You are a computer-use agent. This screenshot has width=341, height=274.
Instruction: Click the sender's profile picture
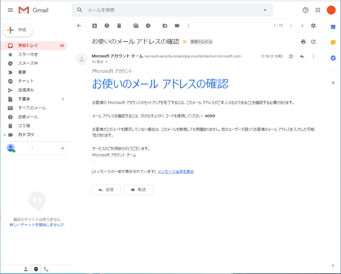pos(82,59)
